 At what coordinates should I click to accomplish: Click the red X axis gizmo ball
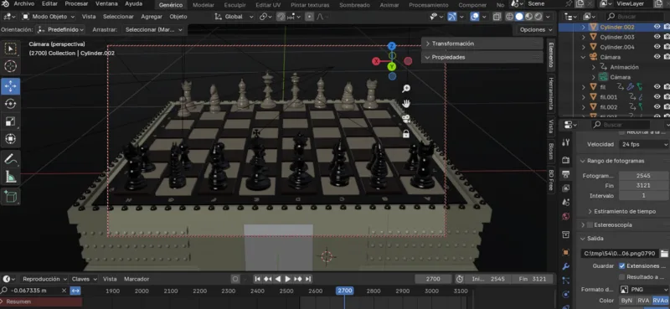376,61
